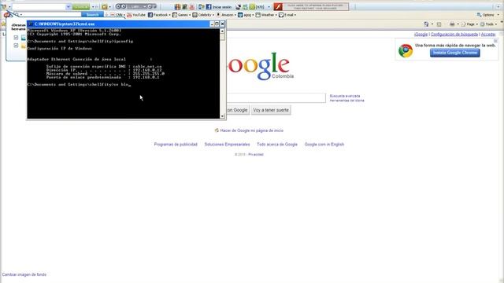Click the up arrow of cmd scrollbar
This screenshot has height=283, width=504.
[222, 31]
